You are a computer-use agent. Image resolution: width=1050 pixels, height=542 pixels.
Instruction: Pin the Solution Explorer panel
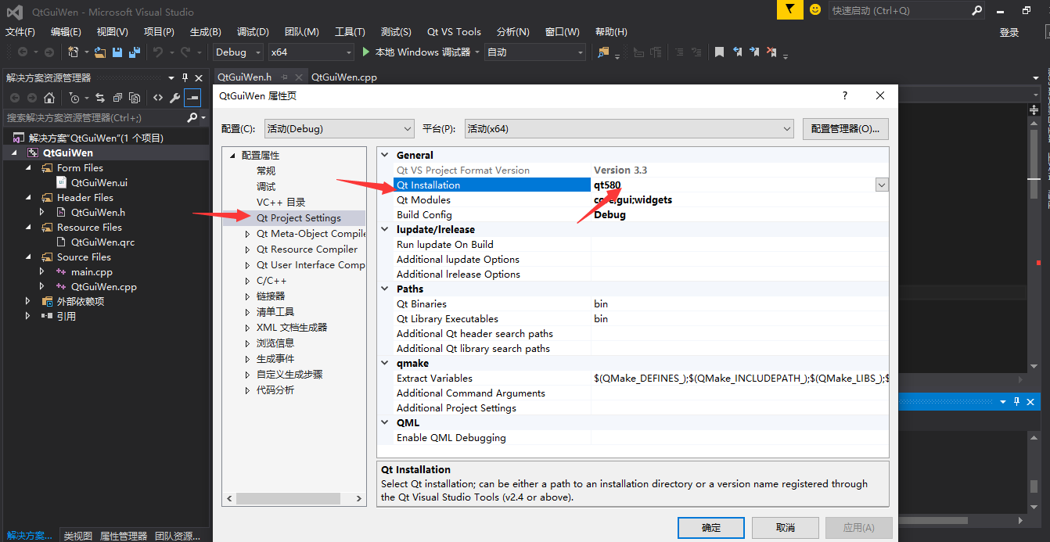click(x=185, y=77)
